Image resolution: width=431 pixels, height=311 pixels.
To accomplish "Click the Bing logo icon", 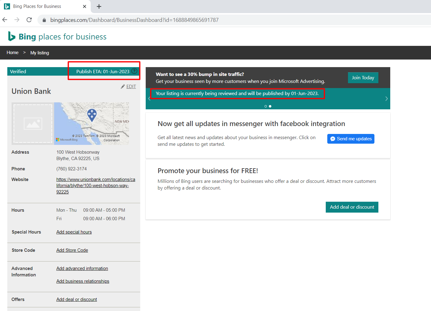I will coord(12,36).
